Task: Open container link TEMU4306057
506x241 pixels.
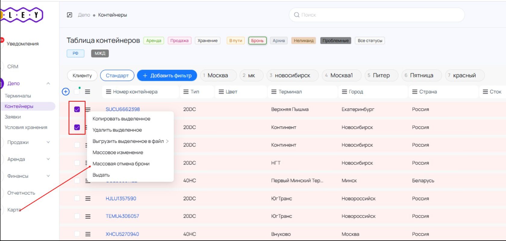Action: coord(122,216)
